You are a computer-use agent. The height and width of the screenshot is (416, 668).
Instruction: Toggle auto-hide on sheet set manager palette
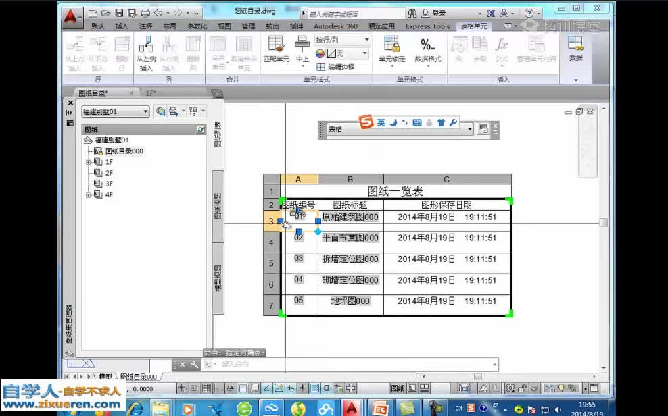click(x=70, y=113)
